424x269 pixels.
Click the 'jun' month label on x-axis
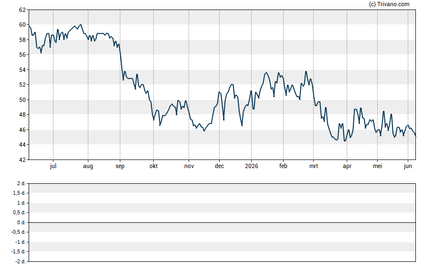pos(408,166)
